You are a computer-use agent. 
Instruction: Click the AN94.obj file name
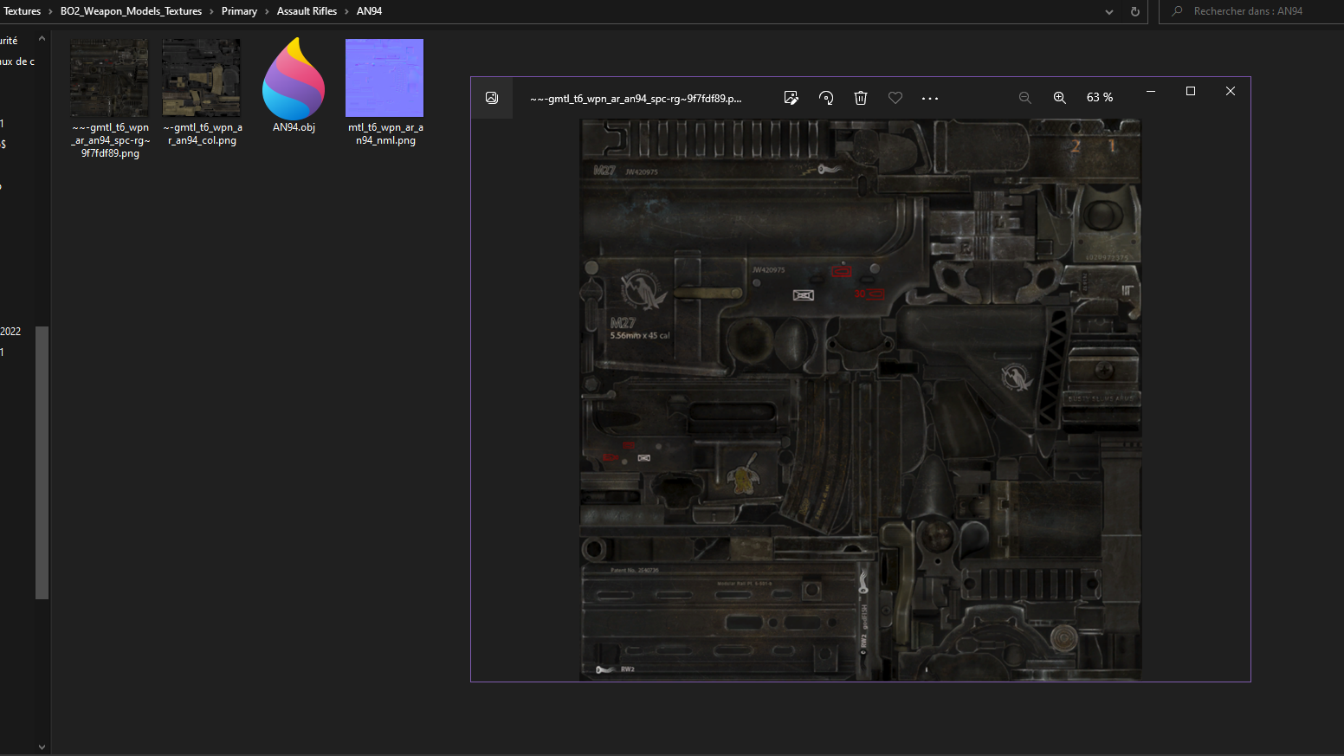(294, 127)
